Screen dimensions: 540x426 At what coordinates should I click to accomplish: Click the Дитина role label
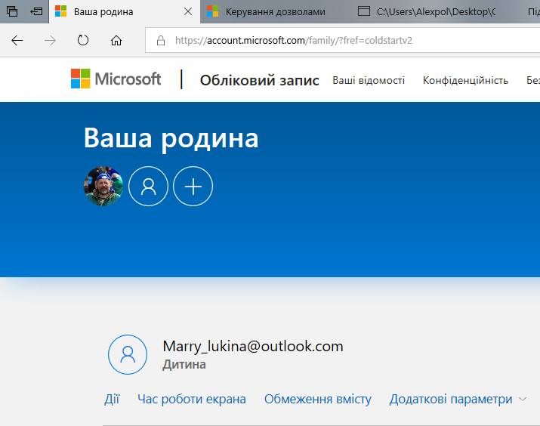(x=184, y=364)
